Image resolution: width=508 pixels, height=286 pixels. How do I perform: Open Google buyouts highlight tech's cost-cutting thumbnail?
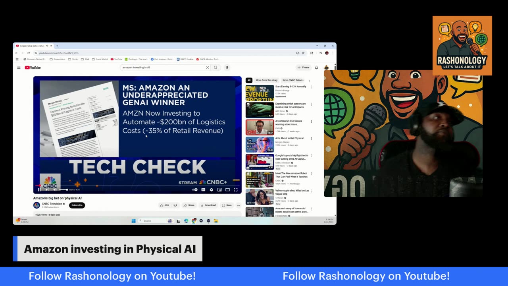coord(260,162)
